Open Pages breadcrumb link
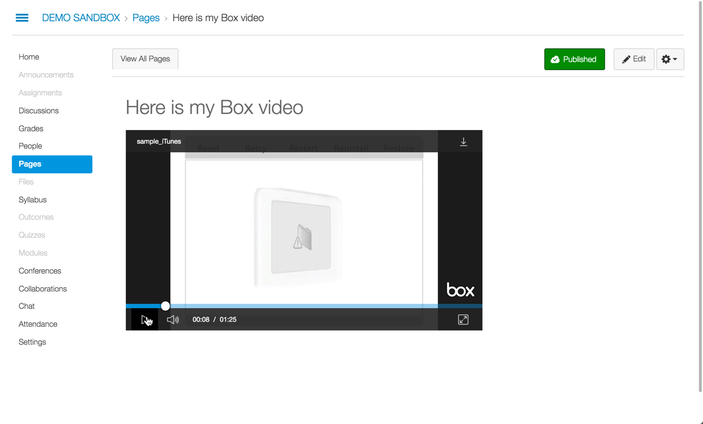The width and height of the screenshot is (703, 424). click(146, 18)
